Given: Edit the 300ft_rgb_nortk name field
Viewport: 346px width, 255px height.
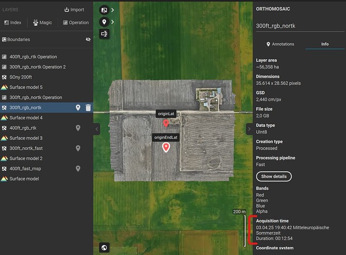Looking at the screenshot, I should tap(300, 26).
